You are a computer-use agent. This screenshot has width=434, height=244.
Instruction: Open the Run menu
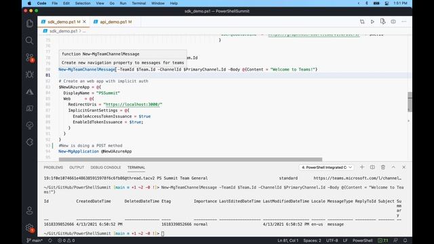[123, 3]
